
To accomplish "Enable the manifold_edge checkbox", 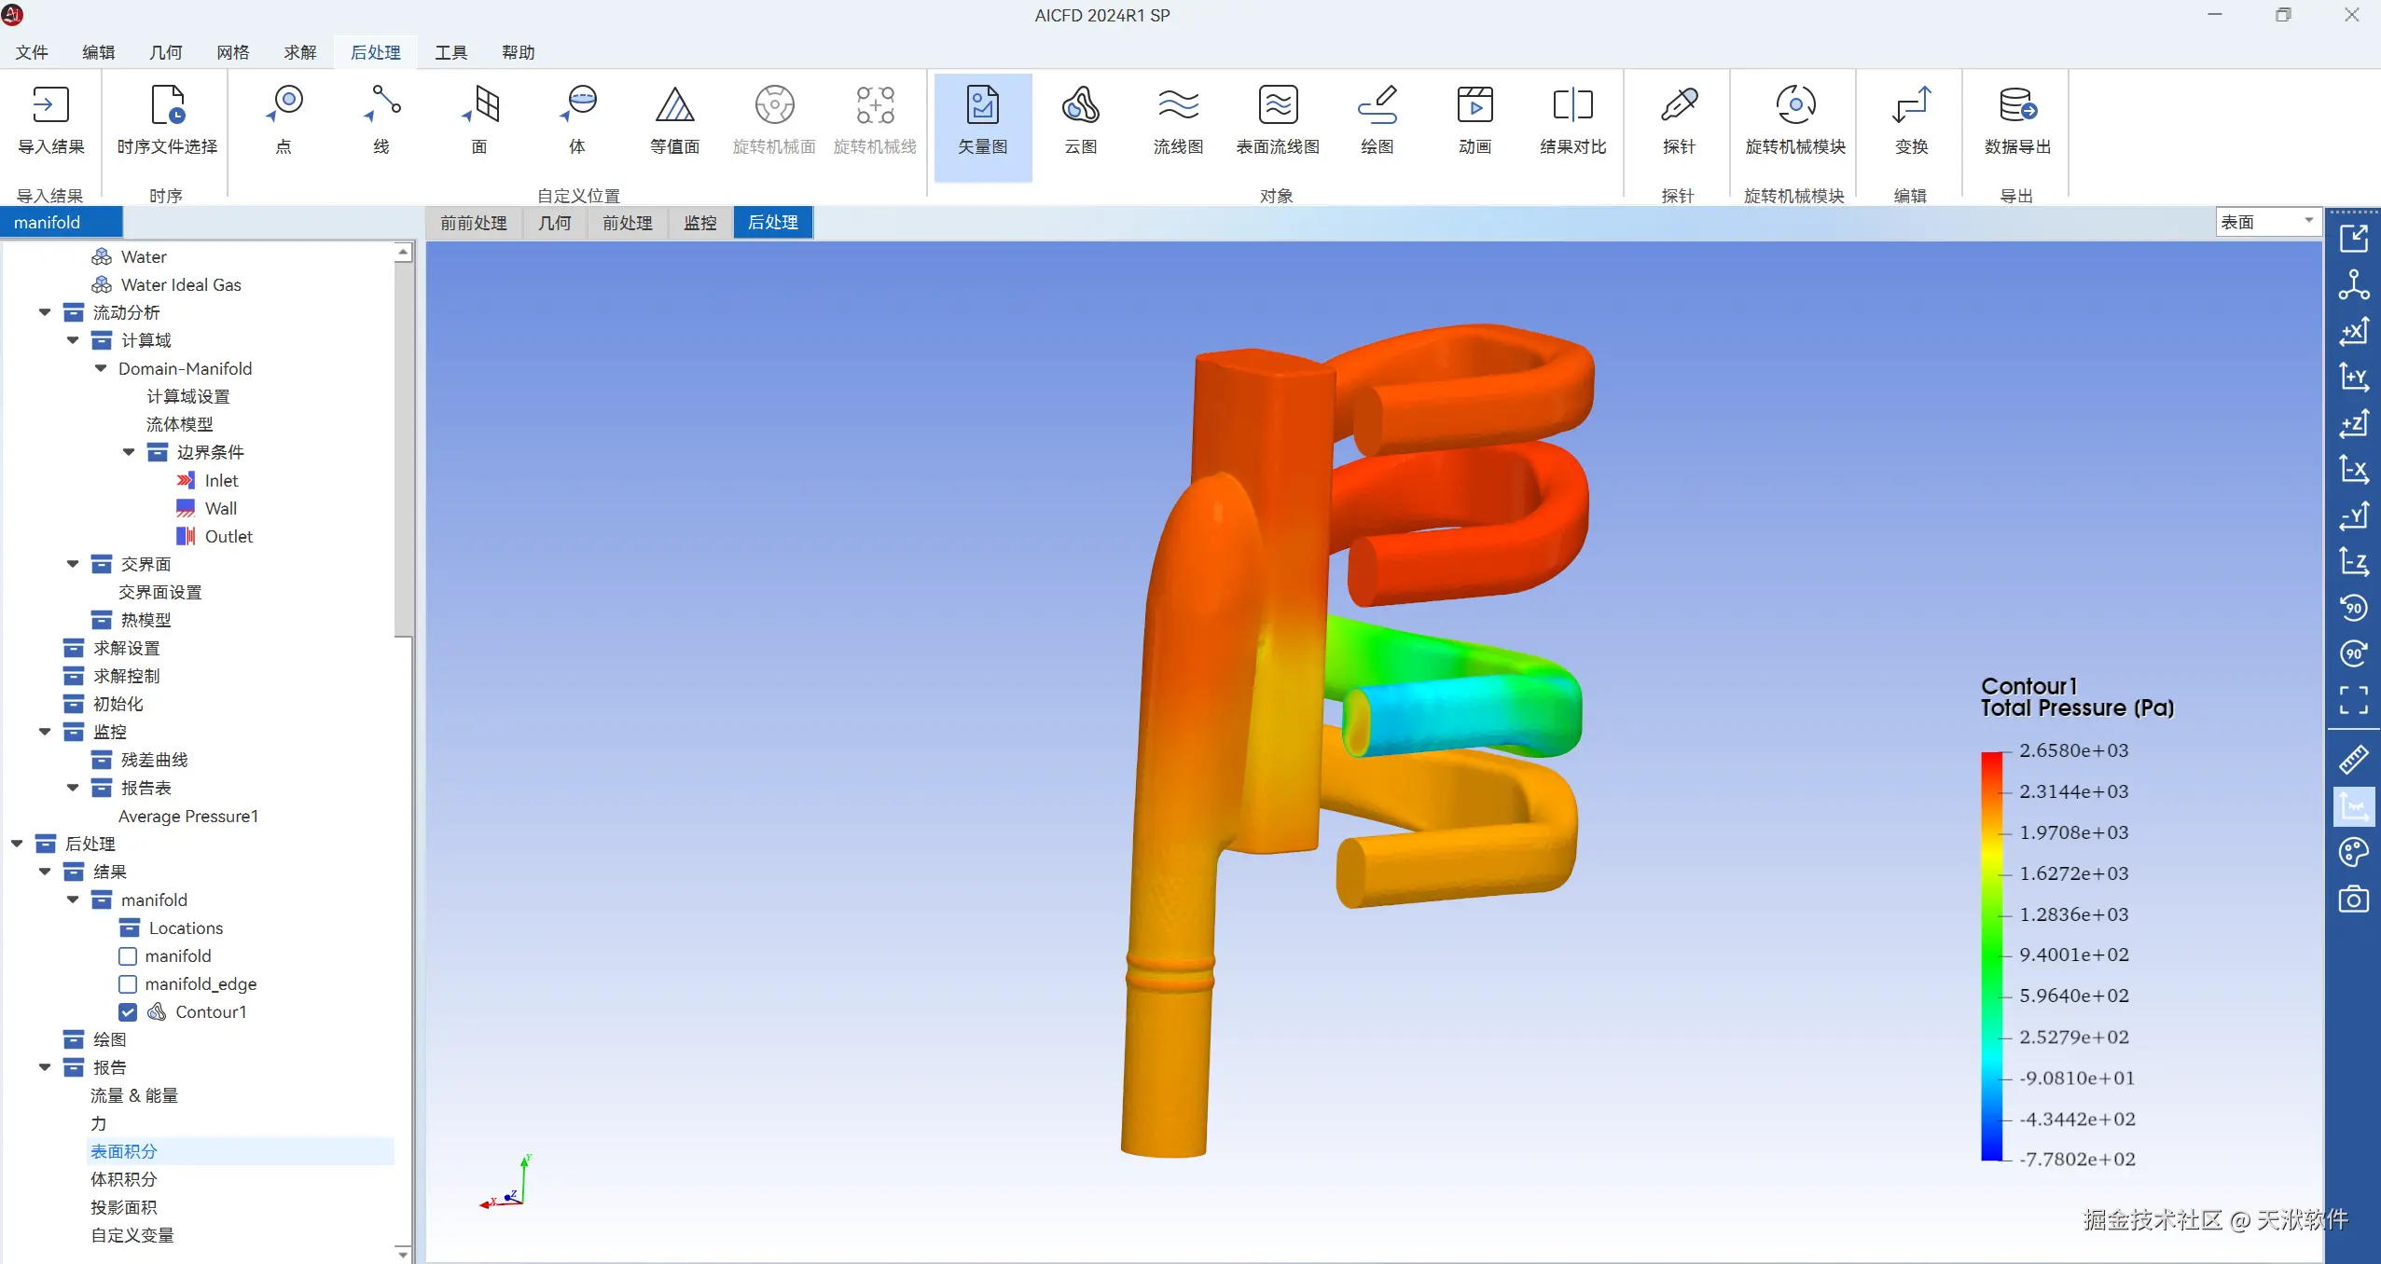I will point(129,984).
